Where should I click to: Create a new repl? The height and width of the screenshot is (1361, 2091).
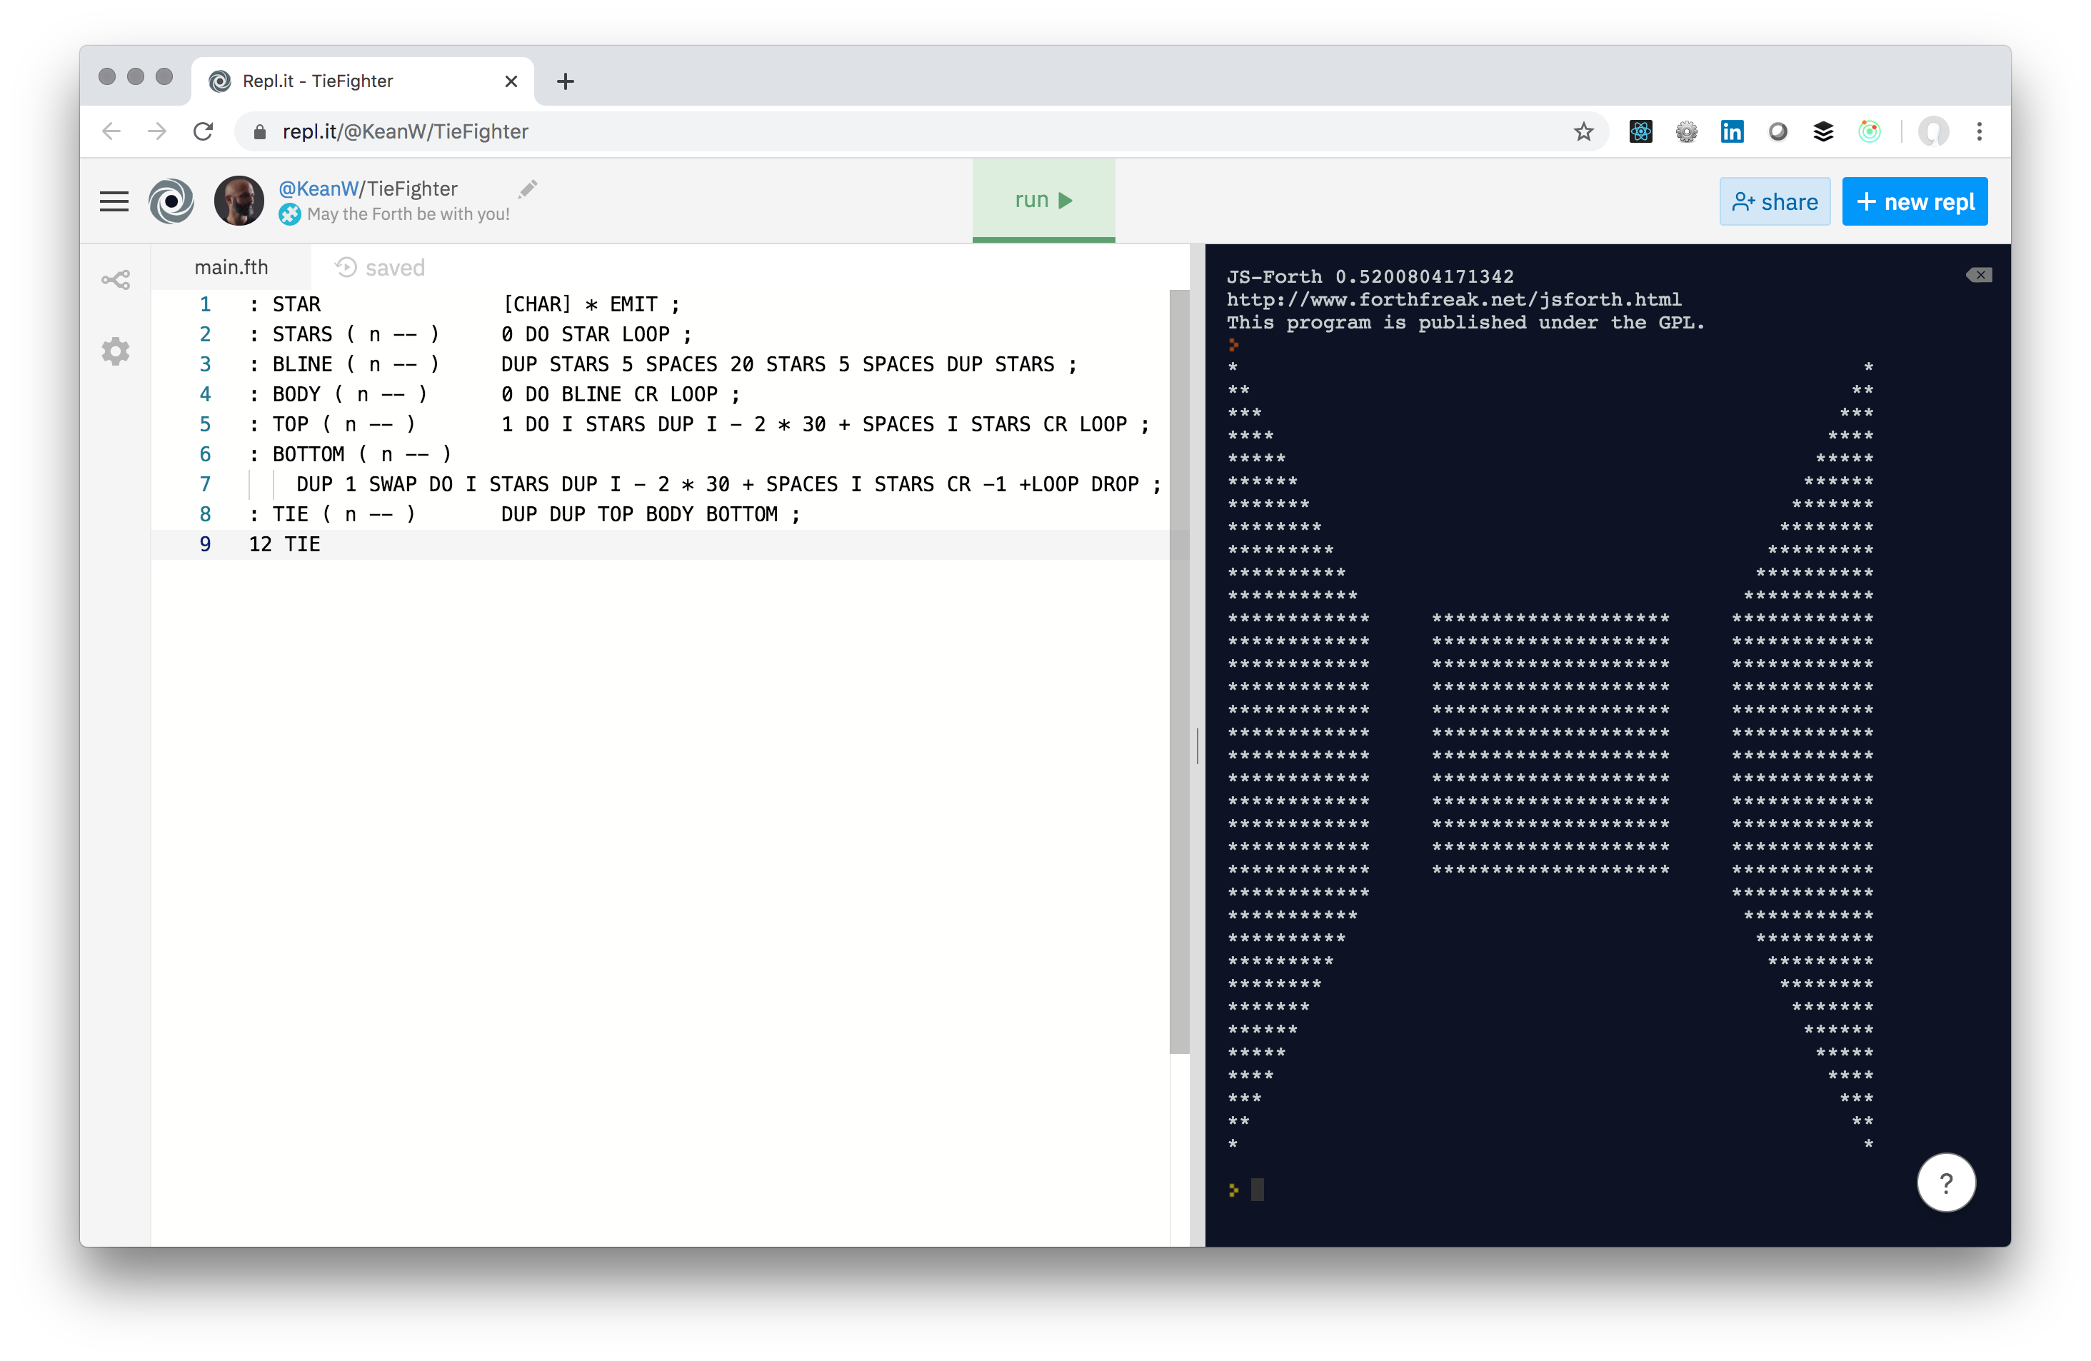tap(1915, 202)
